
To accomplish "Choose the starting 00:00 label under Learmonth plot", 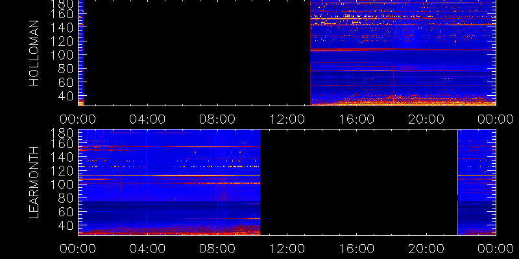I will 78,249.
